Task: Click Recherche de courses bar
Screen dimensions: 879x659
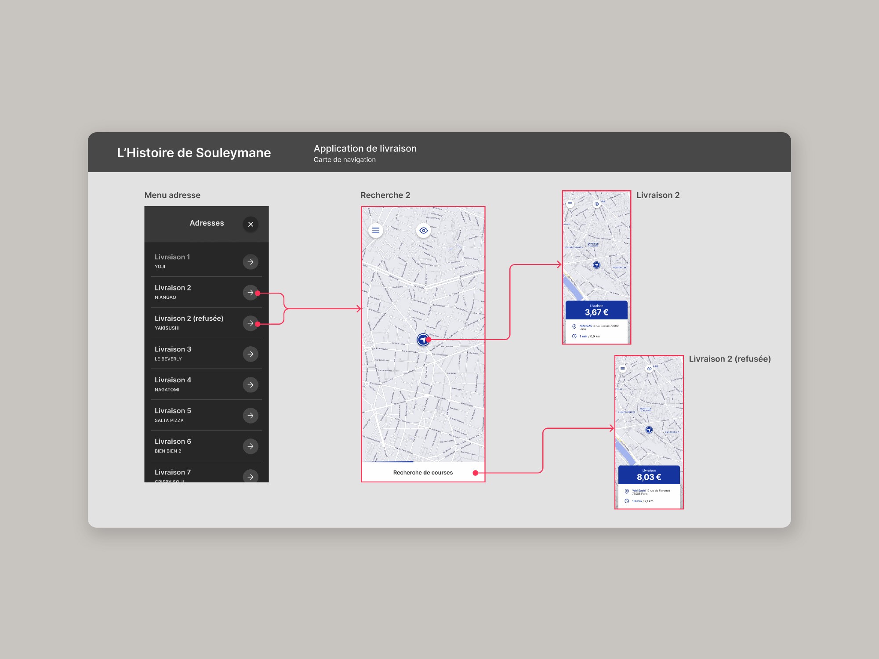Action: point(423,473)
